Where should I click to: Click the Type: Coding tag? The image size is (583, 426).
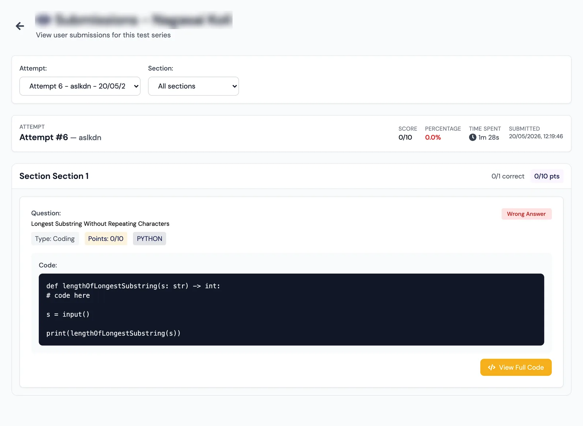pos(55,239)
